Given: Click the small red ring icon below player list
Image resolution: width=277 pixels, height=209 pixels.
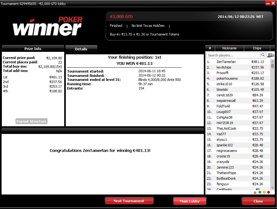Looking at the screenshot, I should tap(255, 193).
